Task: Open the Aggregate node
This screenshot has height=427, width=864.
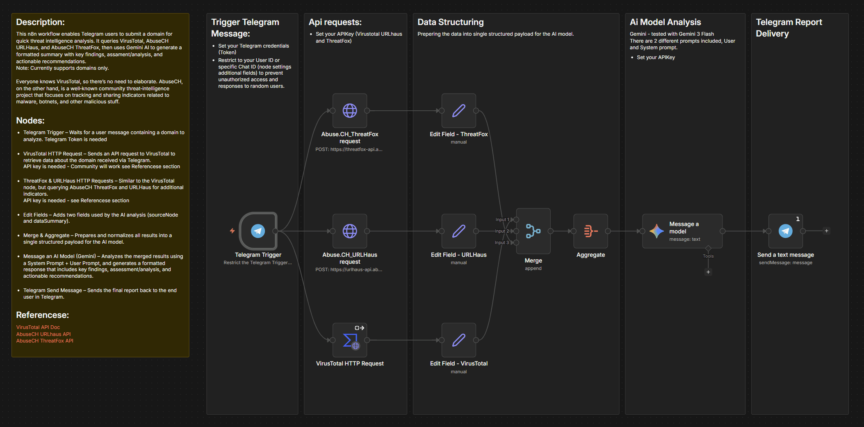Action: [590, 231]
